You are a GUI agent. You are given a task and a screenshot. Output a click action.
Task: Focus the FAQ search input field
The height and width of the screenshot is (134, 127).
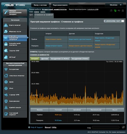[x=106, y=127]
